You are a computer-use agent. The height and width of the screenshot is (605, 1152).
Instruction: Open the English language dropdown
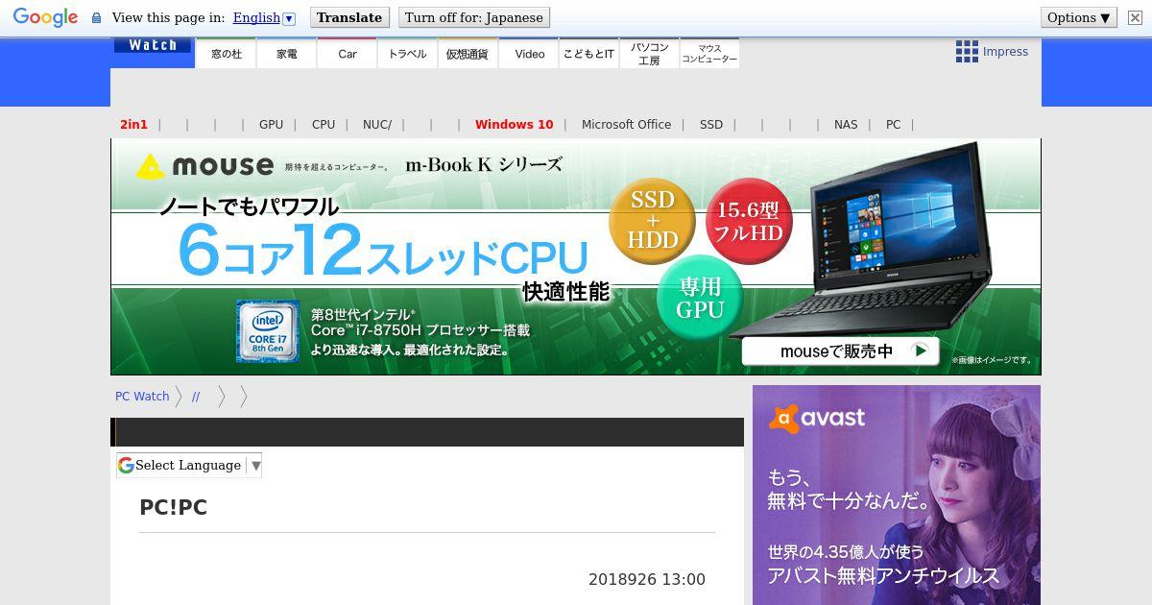click(x=264, y=17)
